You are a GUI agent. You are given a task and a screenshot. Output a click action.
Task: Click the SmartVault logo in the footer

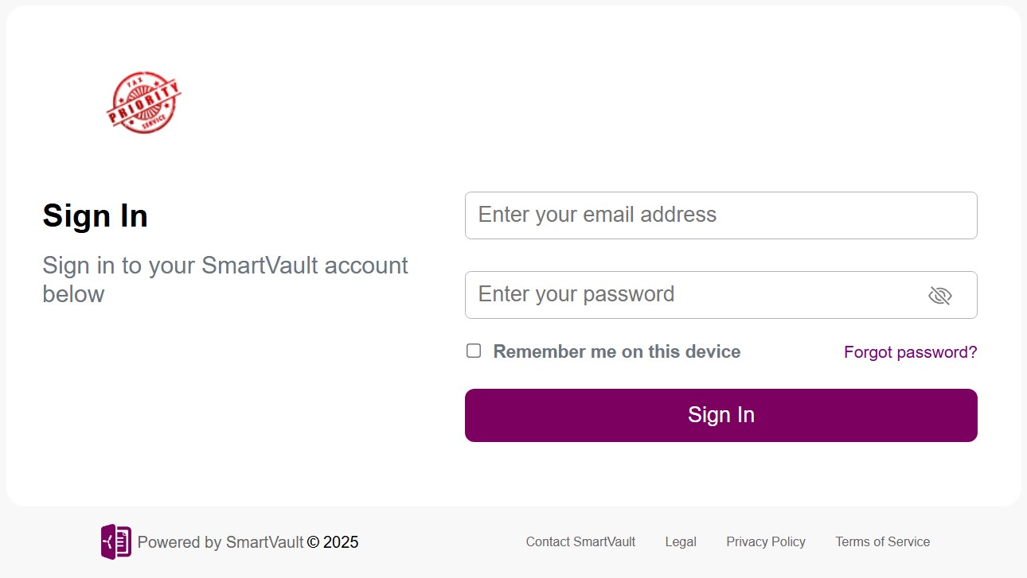pos(115,541)
